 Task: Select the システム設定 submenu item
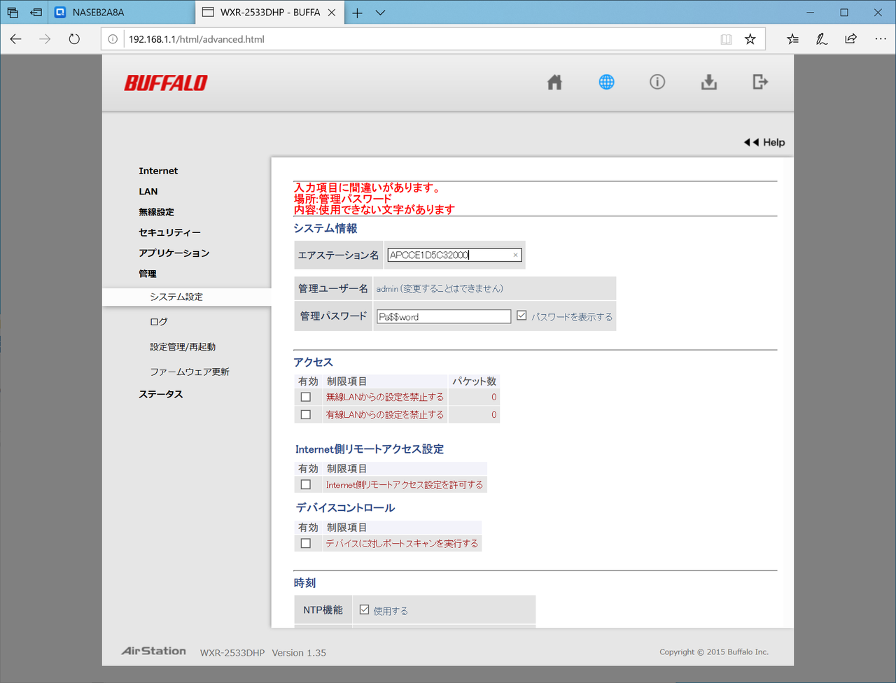click(x=187, y=297)
